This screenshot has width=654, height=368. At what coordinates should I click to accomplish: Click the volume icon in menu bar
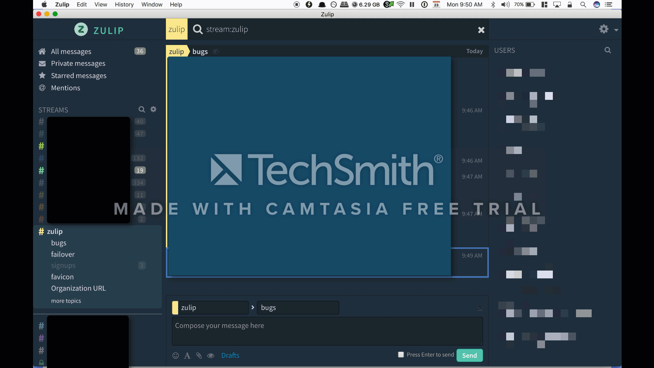pos(505,4)
